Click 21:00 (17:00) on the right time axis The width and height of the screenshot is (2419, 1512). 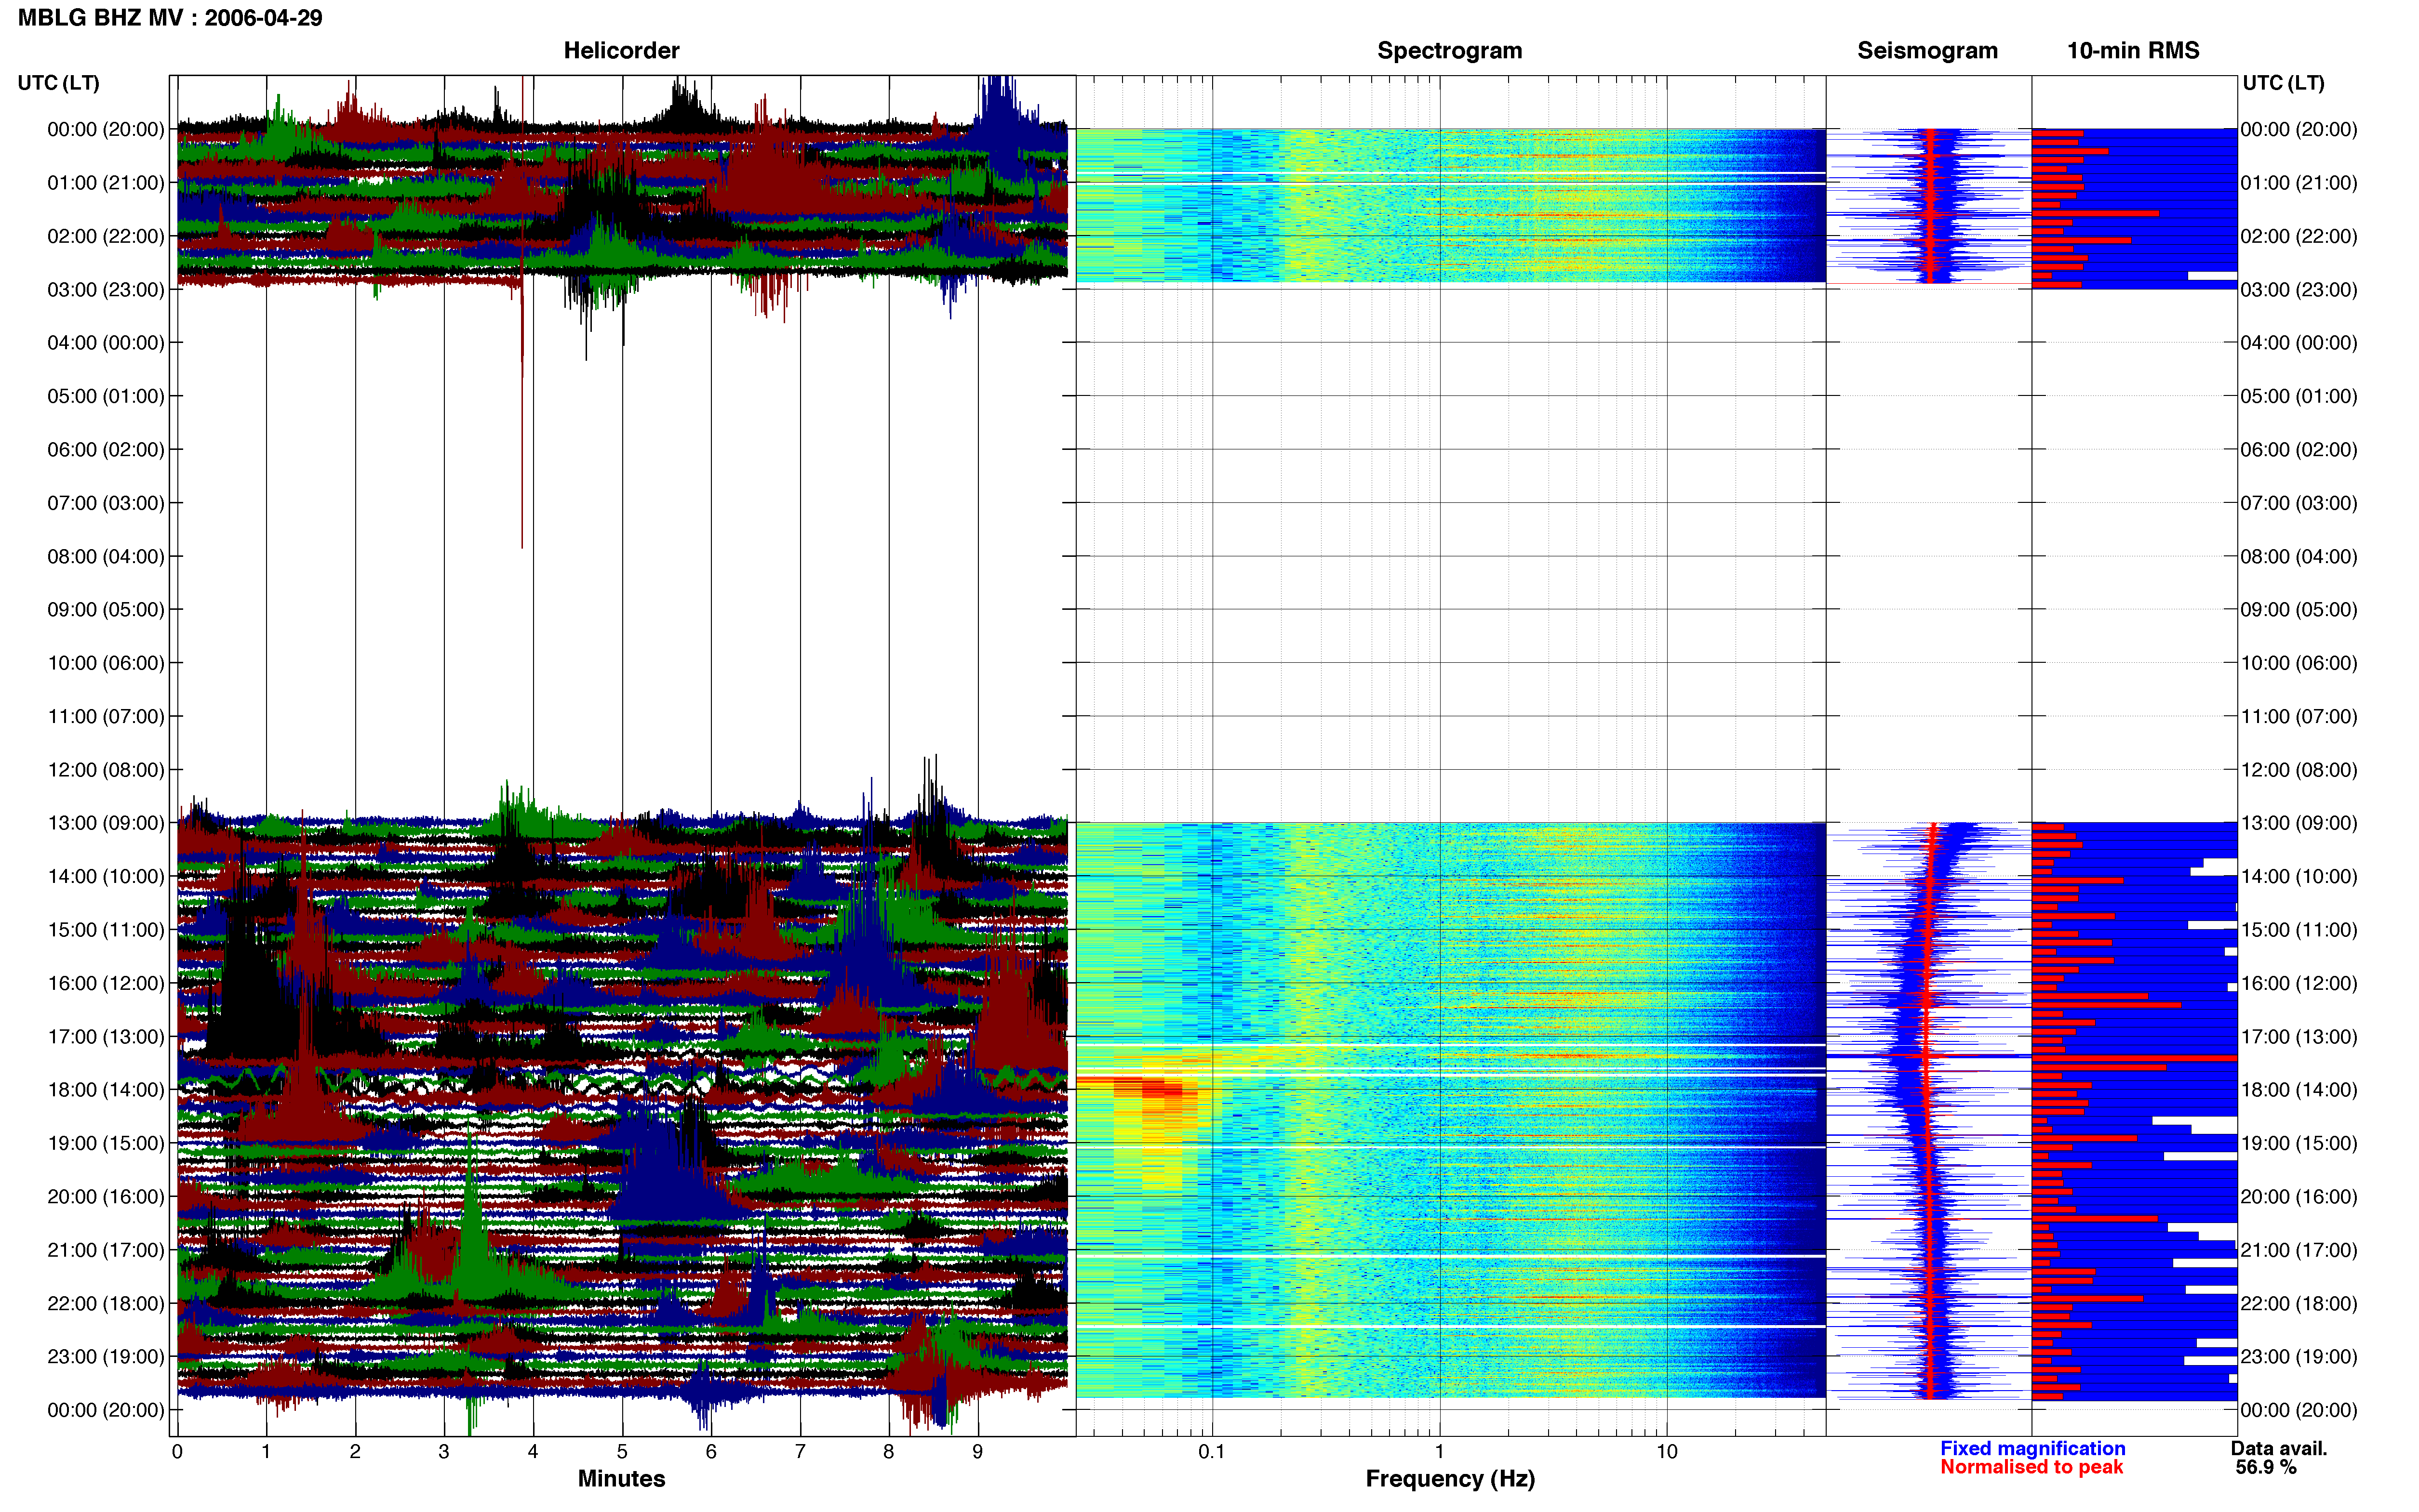(x=2298, y=1250)
